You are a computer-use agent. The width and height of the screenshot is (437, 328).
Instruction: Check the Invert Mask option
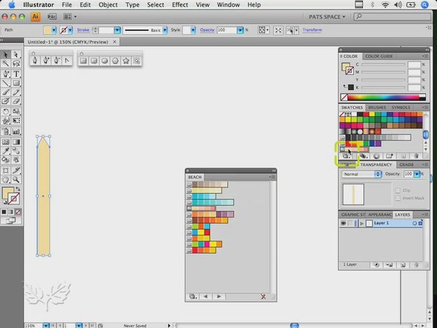pos(397,198)
